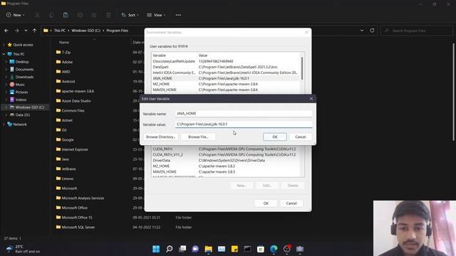Expand Network in navigation pane
Viewport: 456px width, 256px height.
point(4,124)
